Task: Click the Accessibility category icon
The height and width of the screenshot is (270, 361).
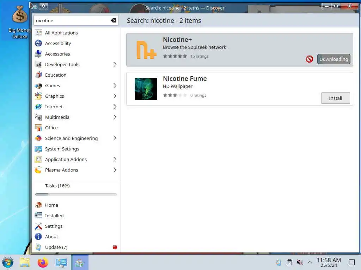Action: pyautogui.click(x=38, y=43)
